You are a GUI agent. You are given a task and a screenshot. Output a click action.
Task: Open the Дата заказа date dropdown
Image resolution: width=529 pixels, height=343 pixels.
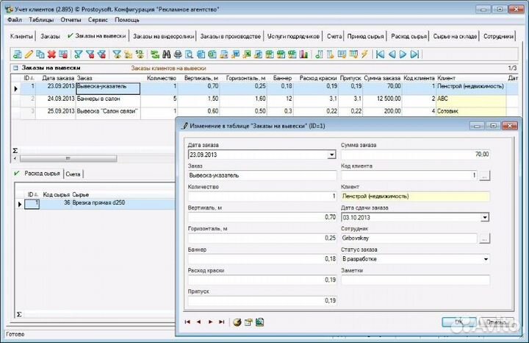point(331,155)
